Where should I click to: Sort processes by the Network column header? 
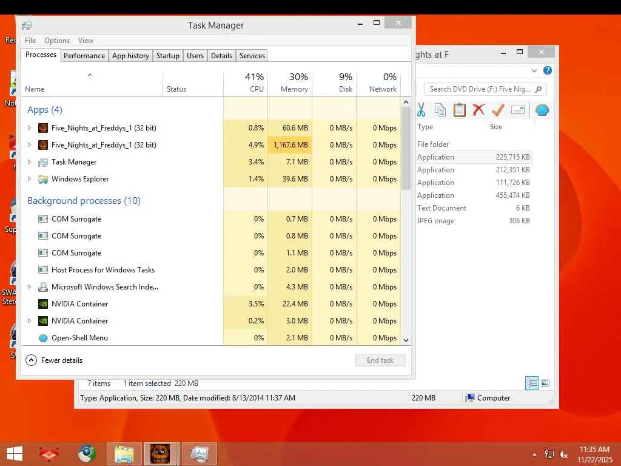pyautogui.click(x=379, y=83)
